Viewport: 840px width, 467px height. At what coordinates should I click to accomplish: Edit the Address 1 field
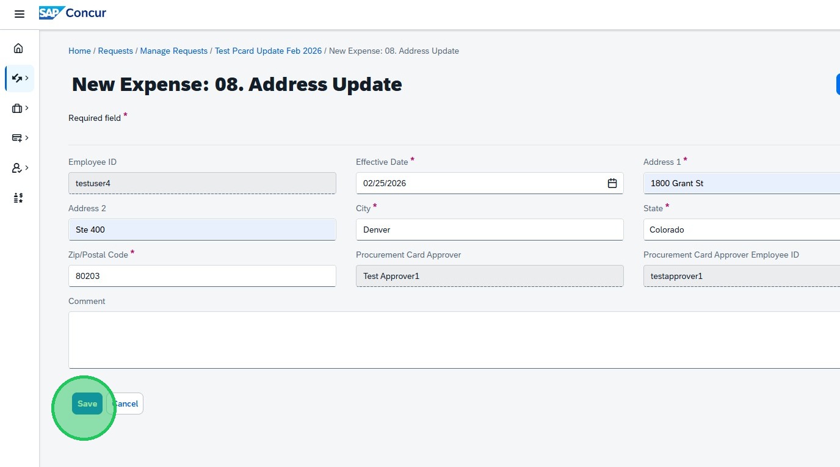[742, 183]
